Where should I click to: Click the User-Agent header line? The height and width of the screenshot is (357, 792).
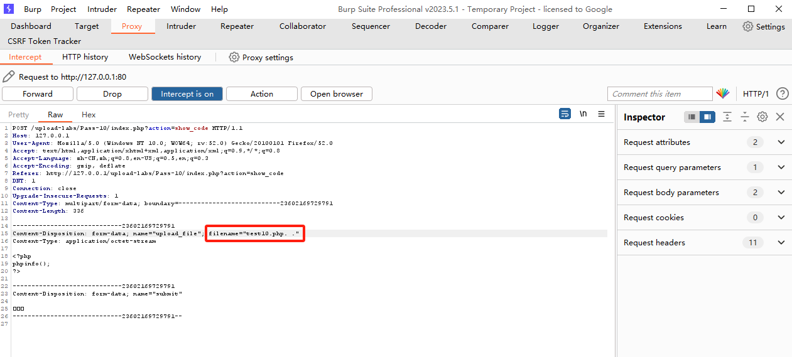(x=173, y=143)
